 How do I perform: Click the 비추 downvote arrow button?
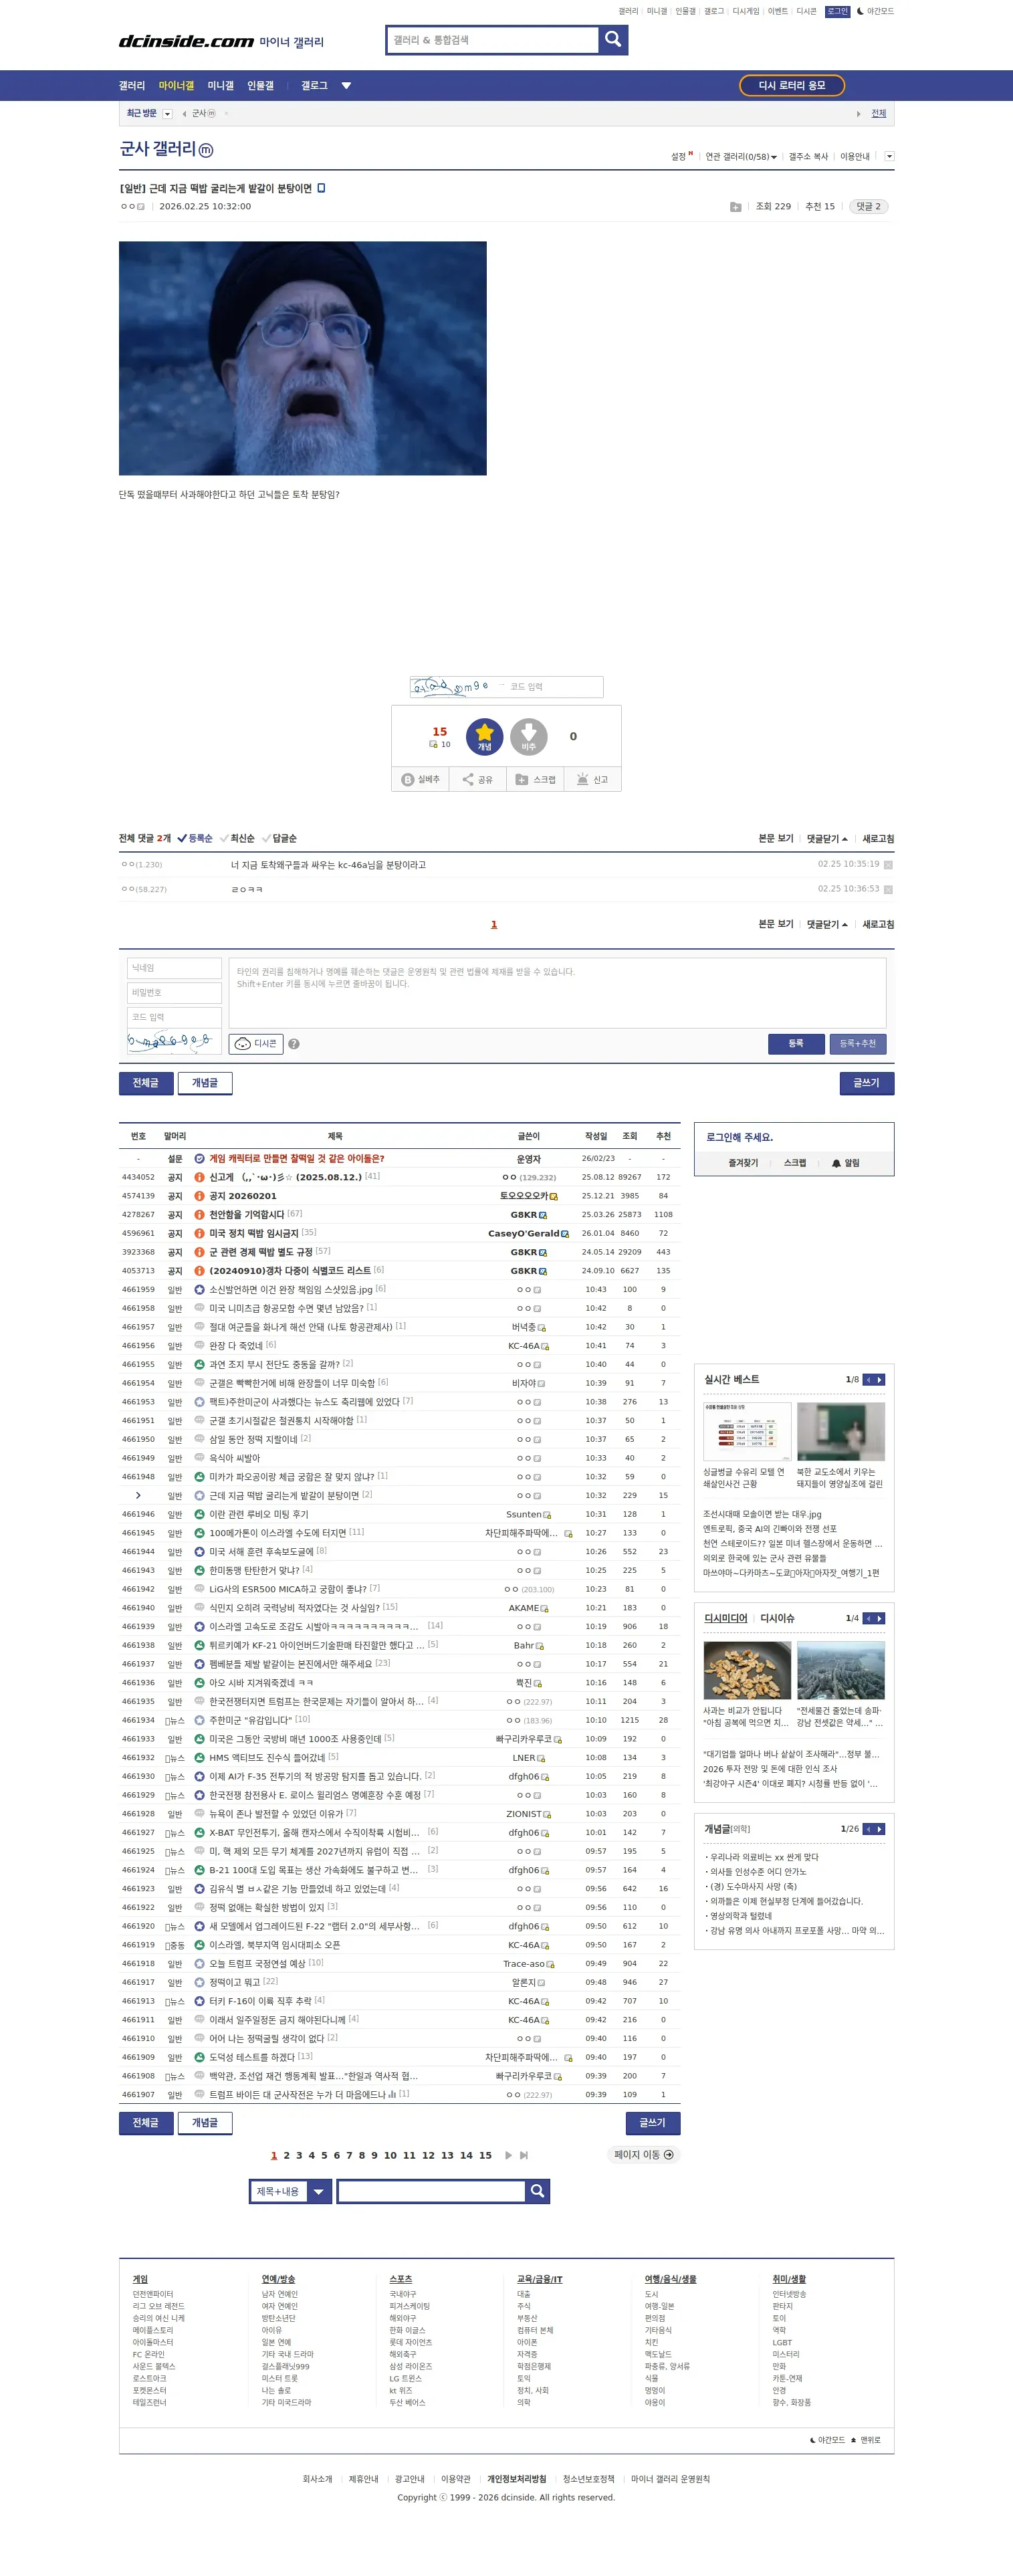529,736
